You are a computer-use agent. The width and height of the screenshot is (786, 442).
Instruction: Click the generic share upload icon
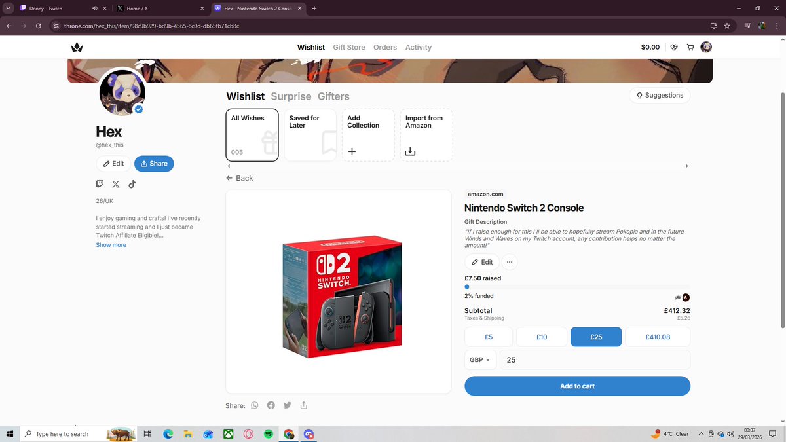tap(304, 405)
